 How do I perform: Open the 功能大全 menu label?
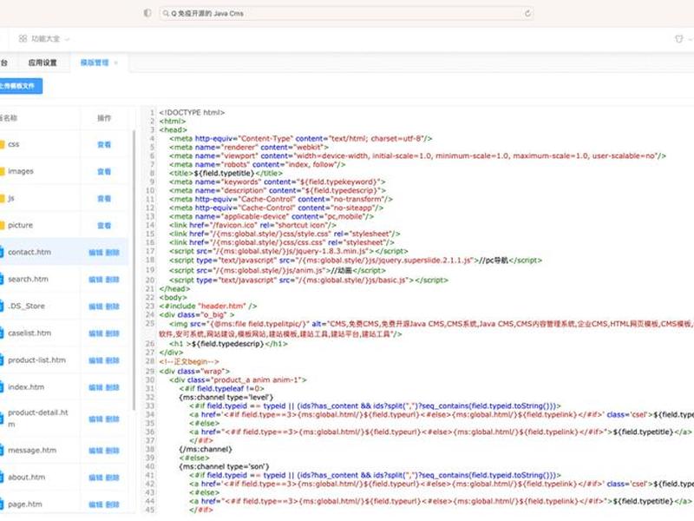point(45,39)
